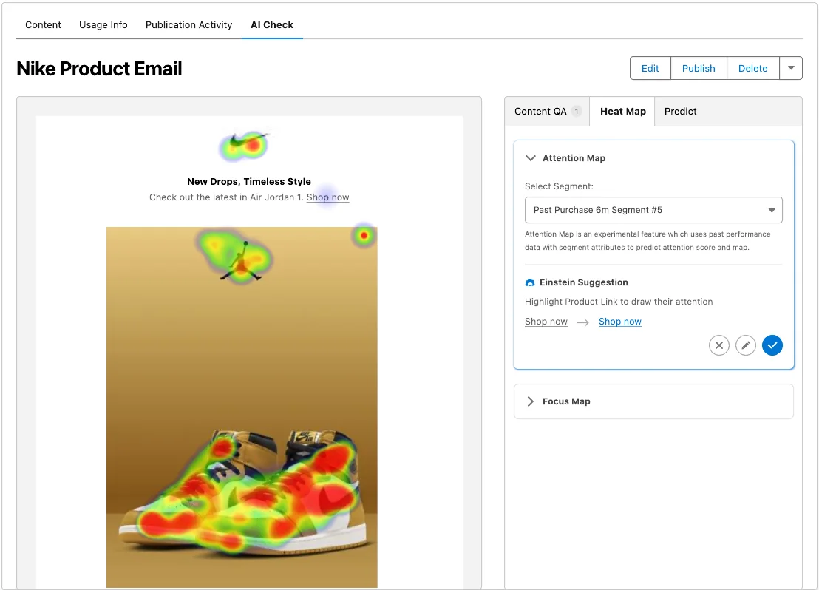Screen dimensions: 819x590
Task: Click the Select Segment label
Action: pyautogui.click(x=559, y=186)
